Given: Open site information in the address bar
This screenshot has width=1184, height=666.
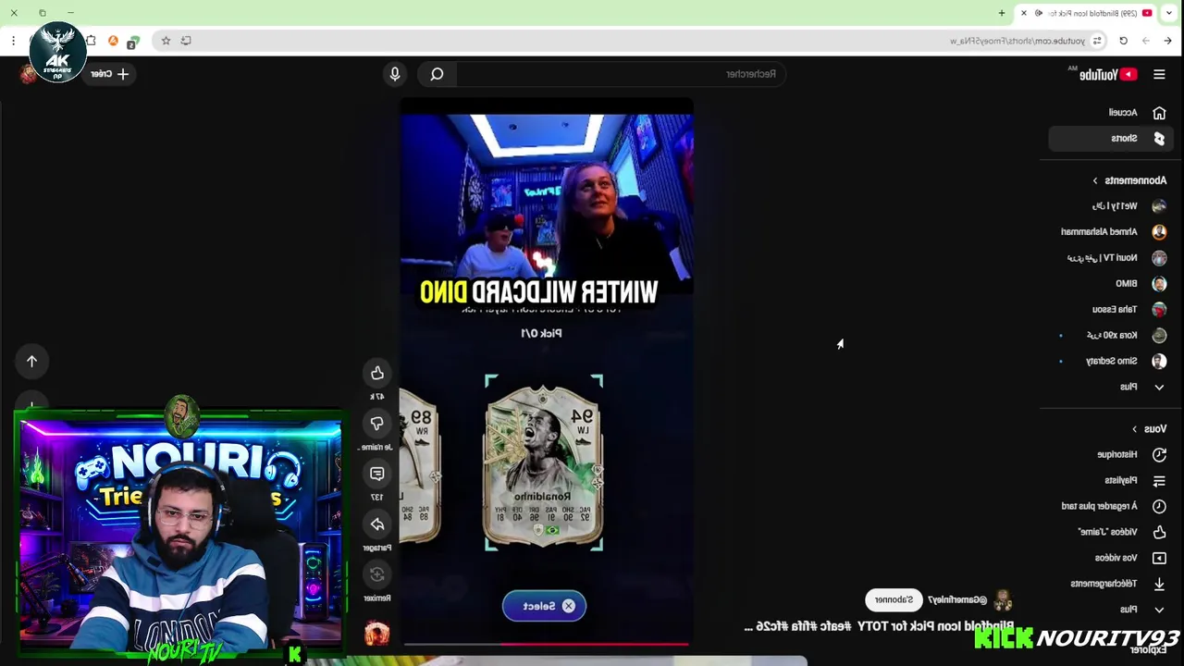Looking at the screenshot, I should click(x=1097, y=41).
